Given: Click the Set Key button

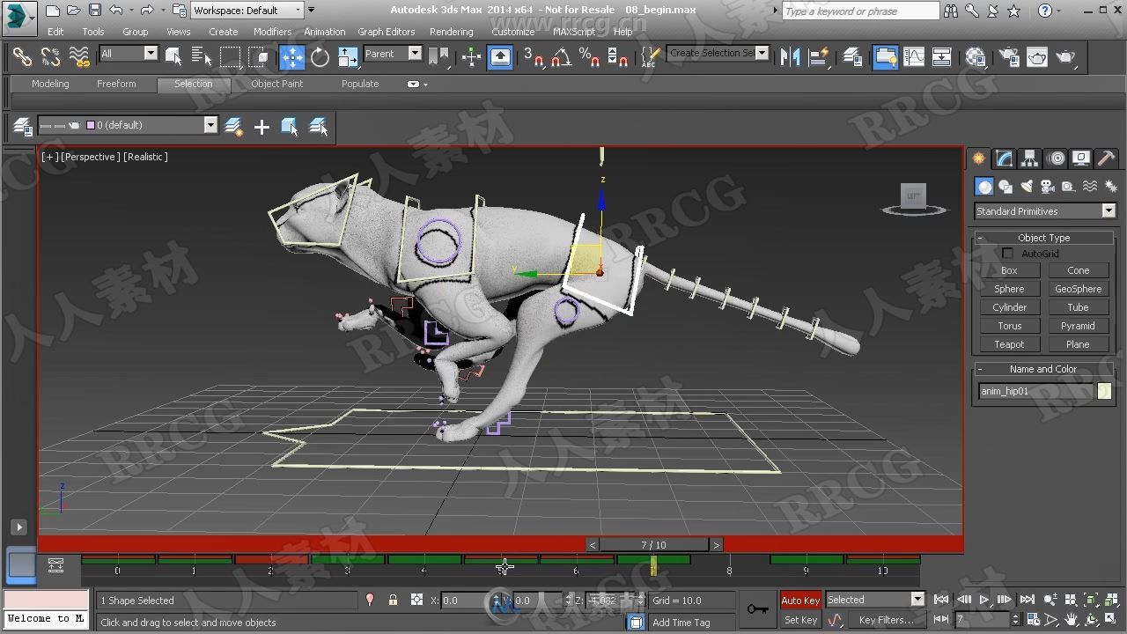Looking at the screenshot, I should (800, 620).
